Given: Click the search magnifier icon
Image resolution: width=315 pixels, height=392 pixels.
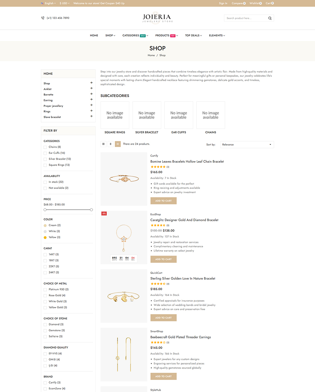Looking at the screenshot, I should (270, 18).
